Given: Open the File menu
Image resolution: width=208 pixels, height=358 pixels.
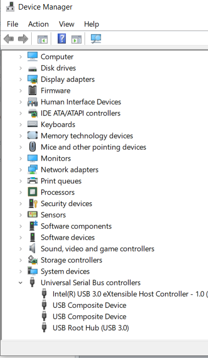Looking at the screenshot, I should click(13, 24).
